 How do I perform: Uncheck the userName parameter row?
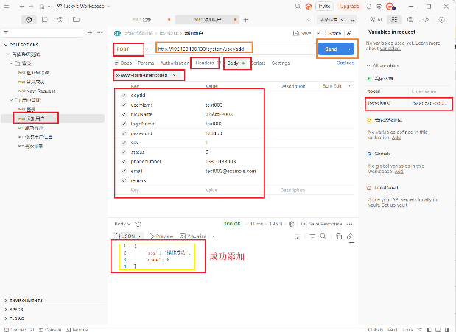point(124,105)
